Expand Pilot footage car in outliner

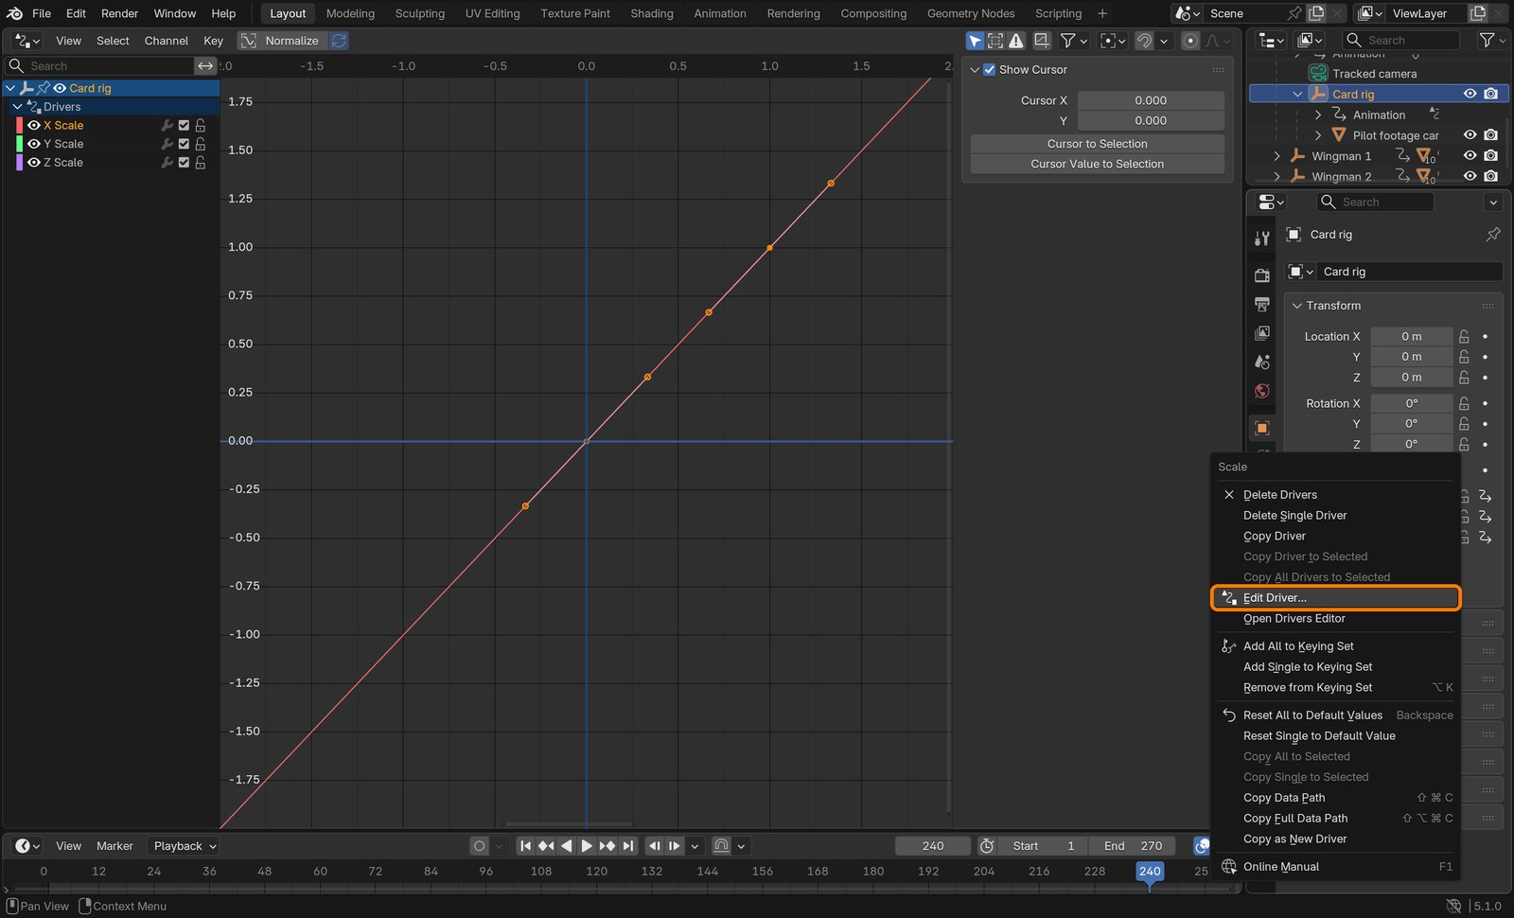[x=1318, y=135]
